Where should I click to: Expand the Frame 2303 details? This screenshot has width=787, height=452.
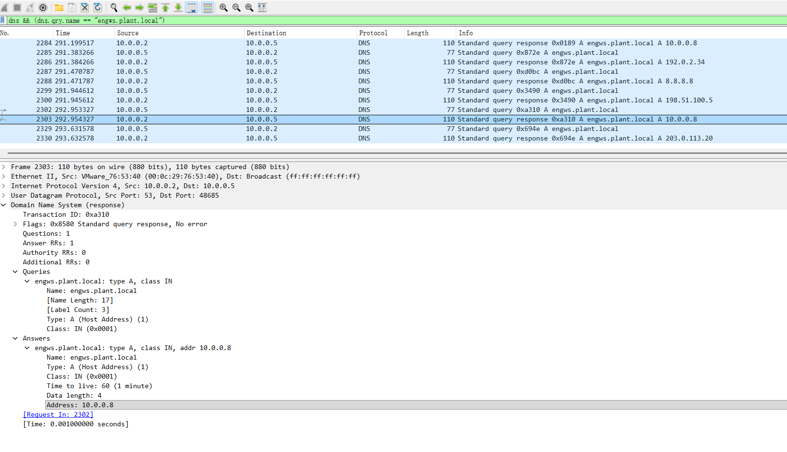(4, 167)
